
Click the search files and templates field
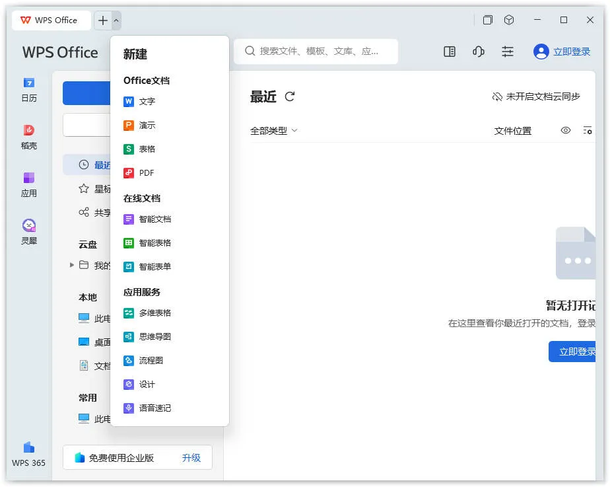317,52
